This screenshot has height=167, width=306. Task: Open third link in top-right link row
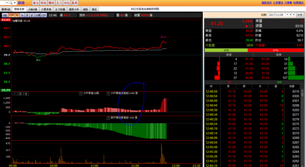pos(288,3)
